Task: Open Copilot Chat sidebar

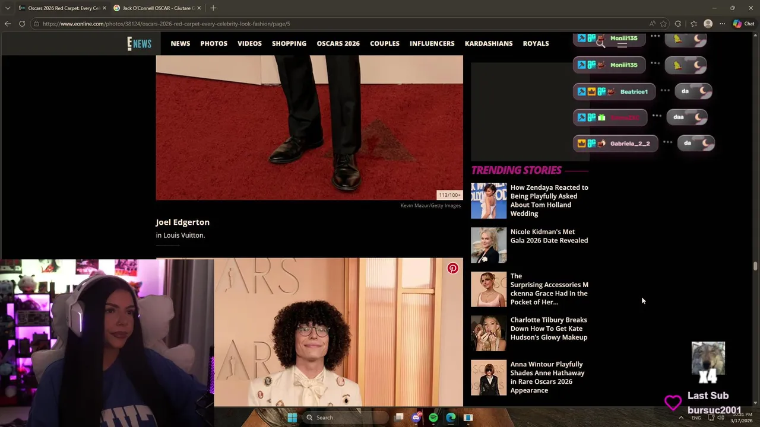Action: pyautogui.click(x=743, y=24)
